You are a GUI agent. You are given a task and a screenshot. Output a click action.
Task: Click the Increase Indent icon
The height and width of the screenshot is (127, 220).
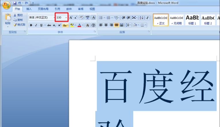[x=128, y=18]
